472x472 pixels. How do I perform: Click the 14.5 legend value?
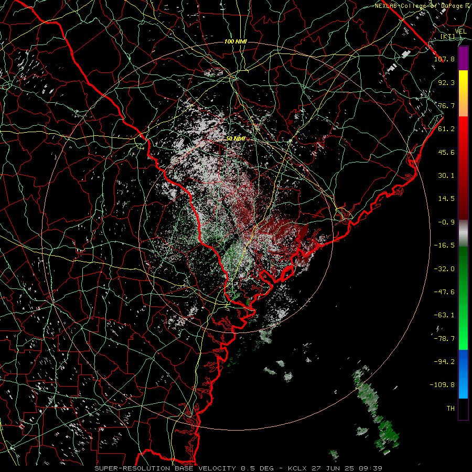click(446, 199)
